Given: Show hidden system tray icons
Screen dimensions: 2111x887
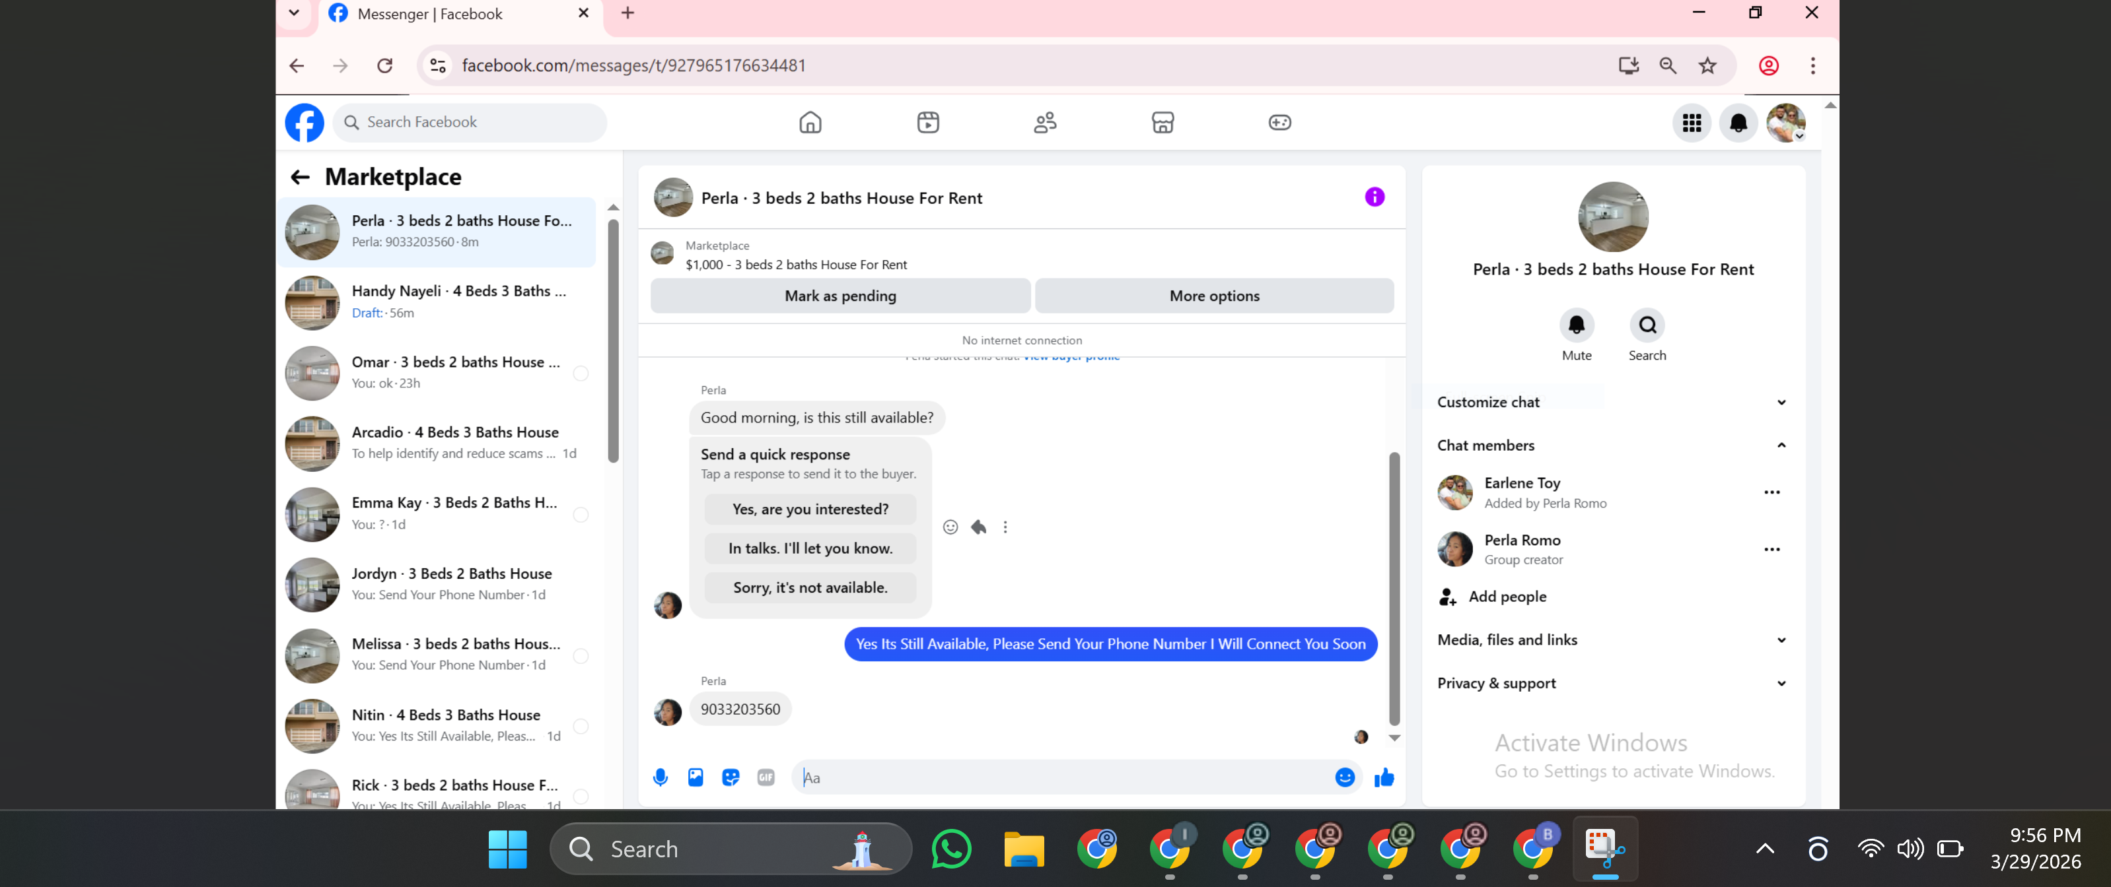Looking at the screenshot, I should click(1765, 849).
